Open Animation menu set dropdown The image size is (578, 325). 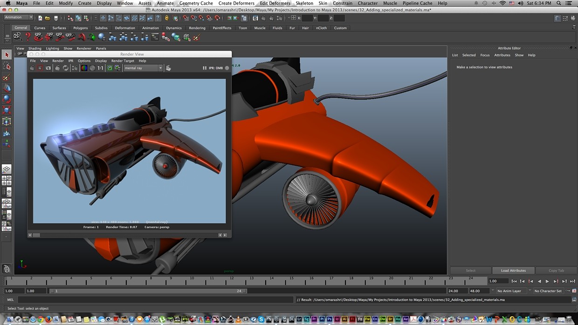pos(19,18)
